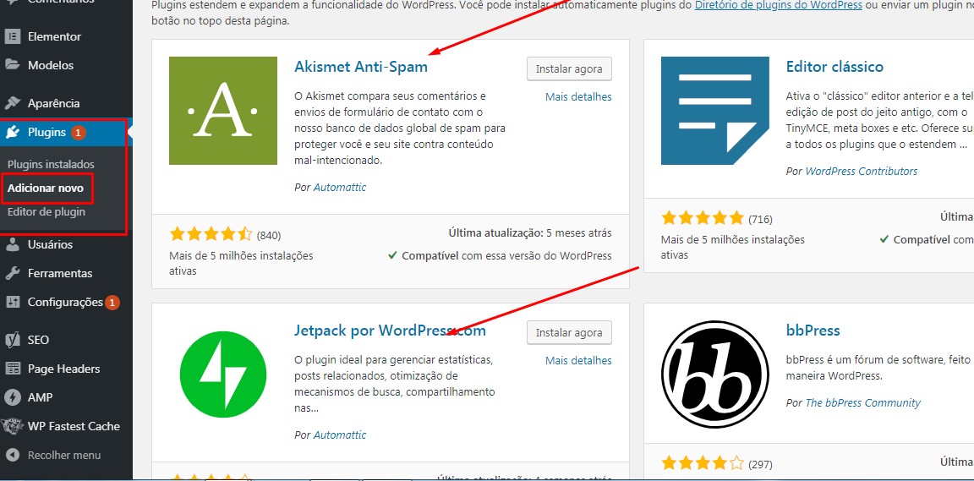Viewport: 974px width, 481px height.
Task: Click the Usuários person icon
Action: [x=13, y=244]
